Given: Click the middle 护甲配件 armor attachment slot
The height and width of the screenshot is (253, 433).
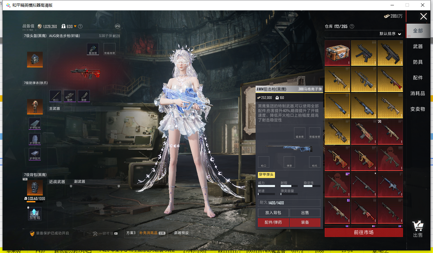Looking at the screenshot, I should 35,139.
